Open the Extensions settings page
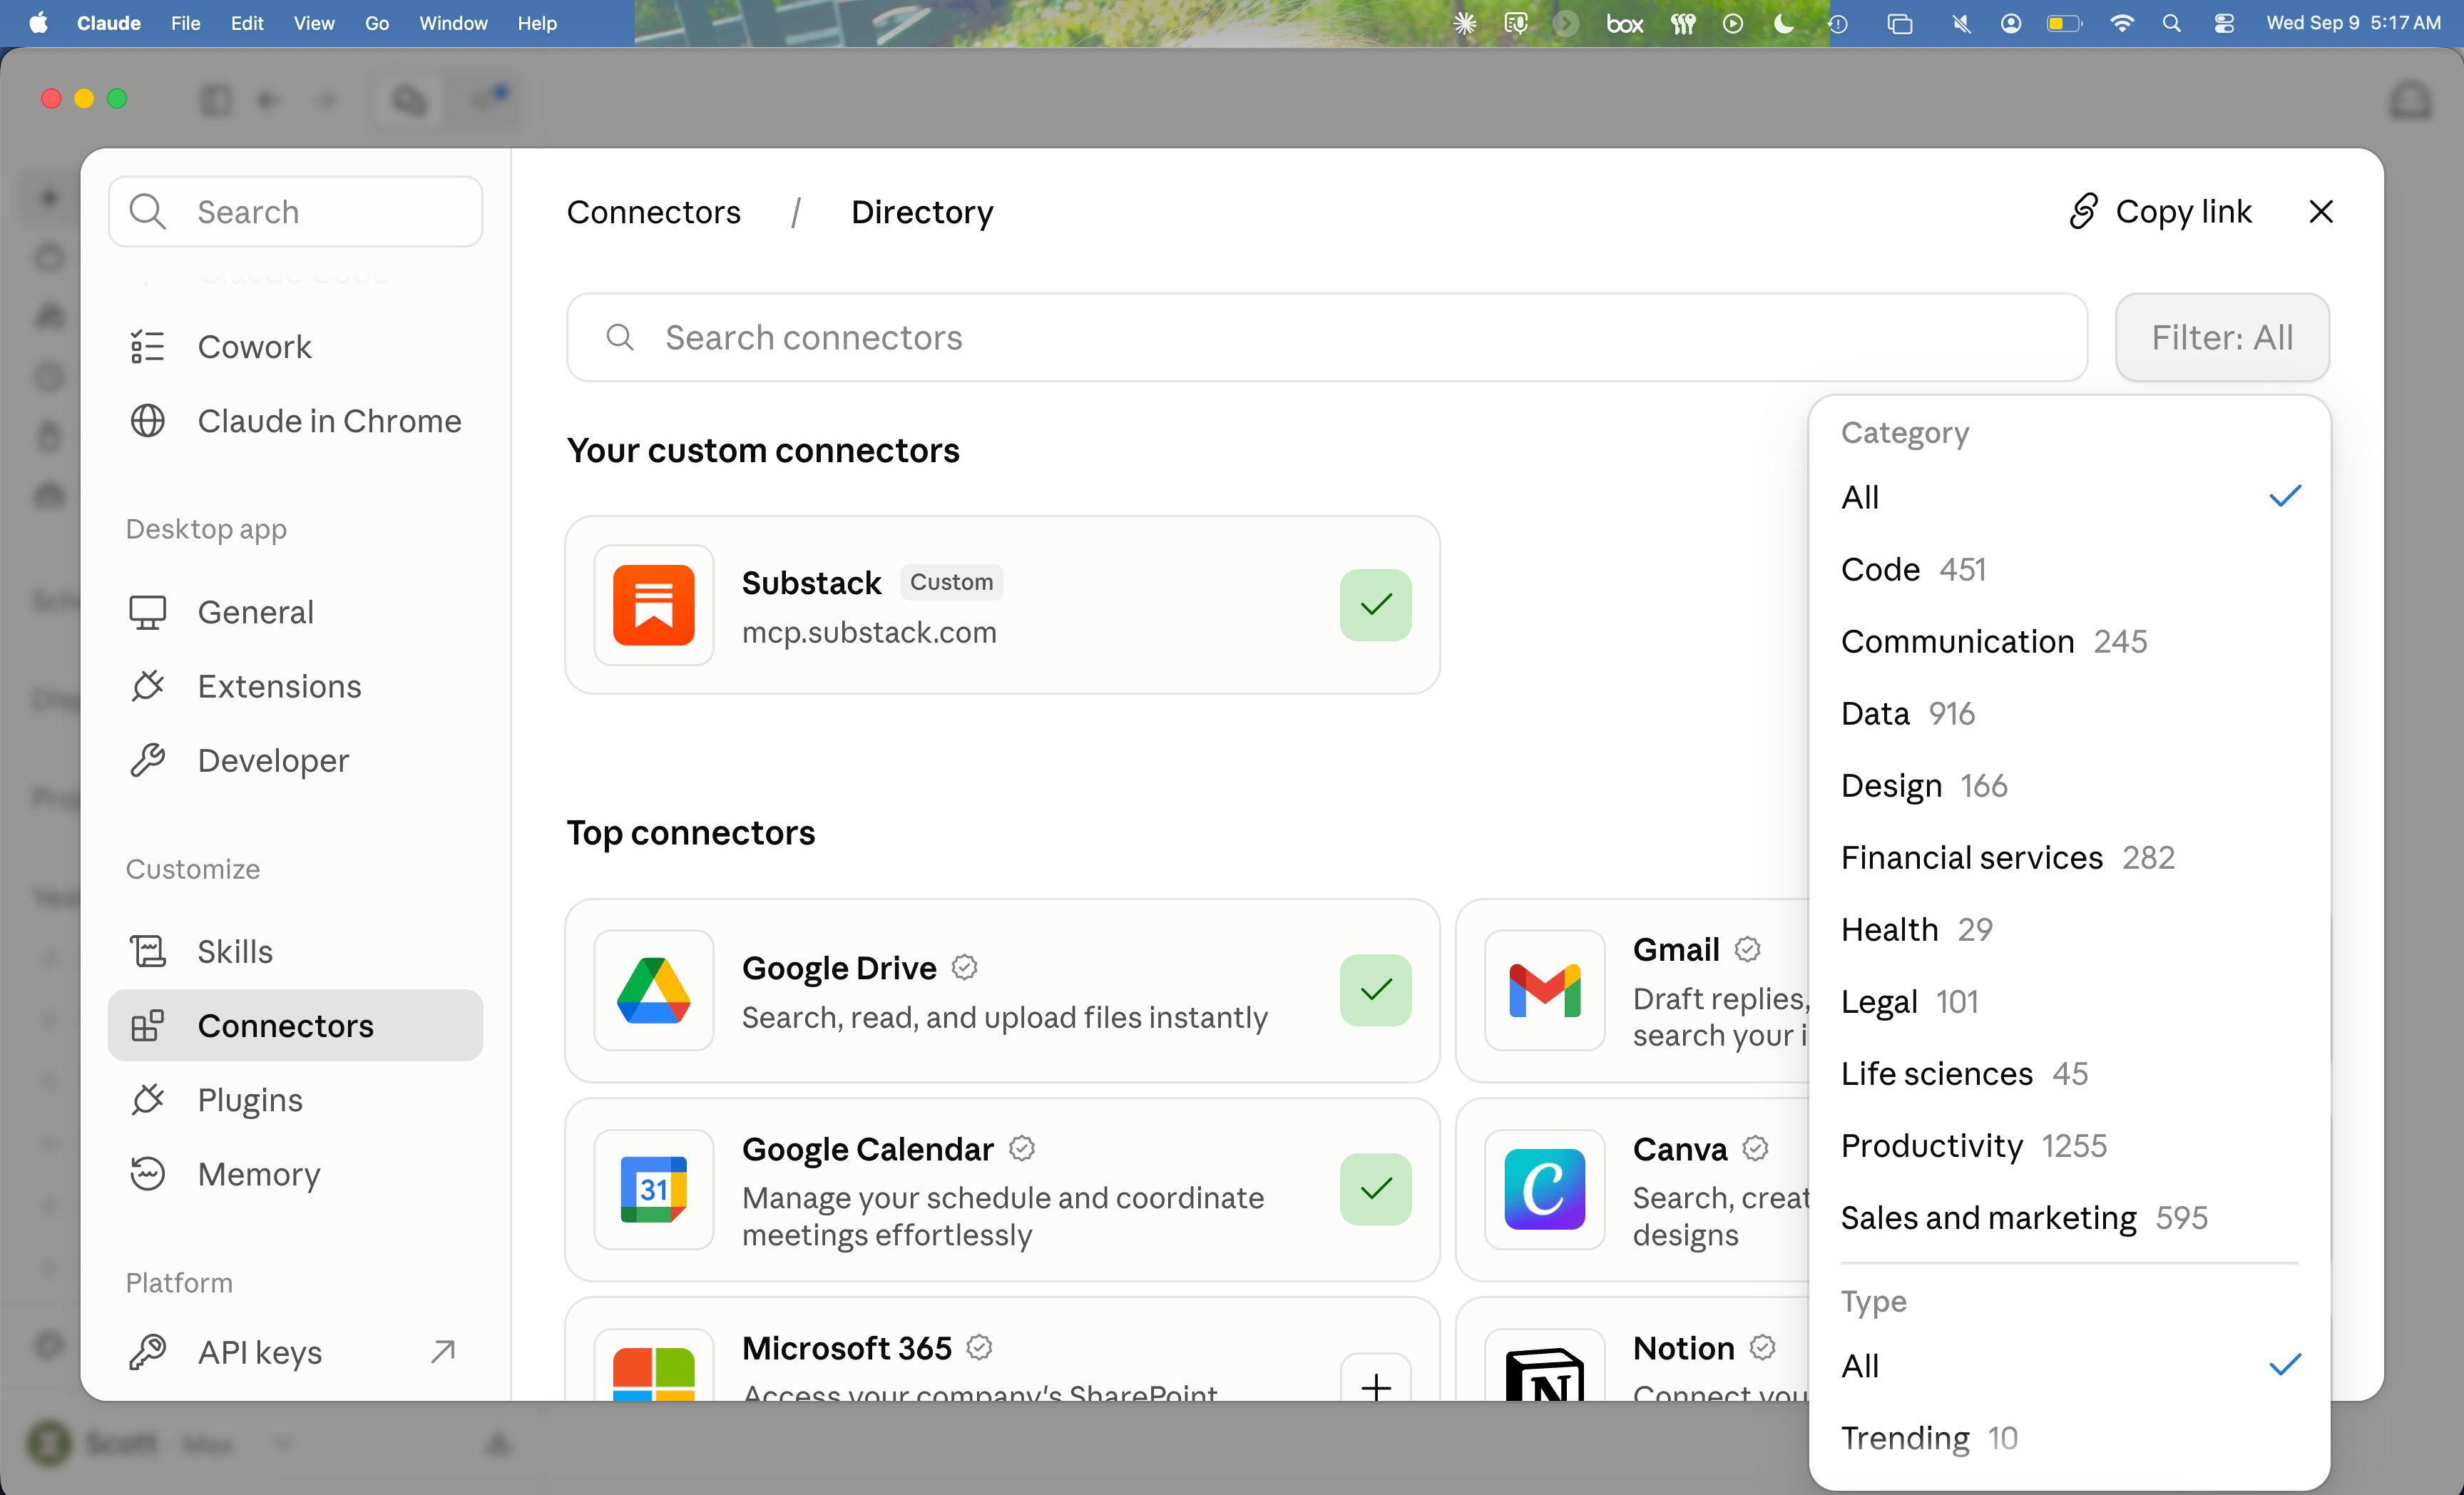This screenshot has width=2464, height=1495. coord(295,686)
